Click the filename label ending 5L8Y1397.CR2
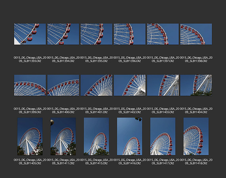 pos(163,59)
